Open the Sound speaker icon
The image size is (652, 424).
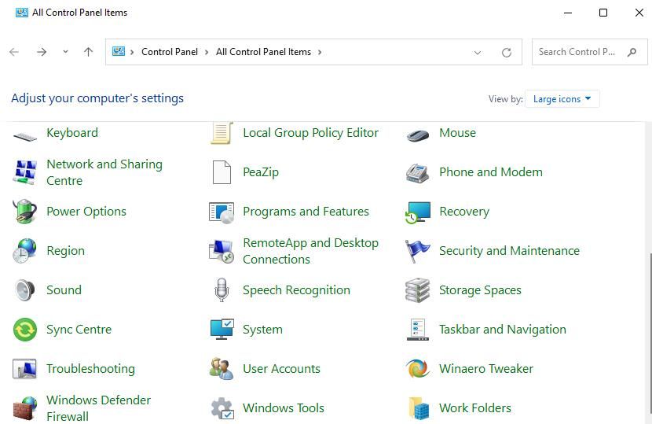pyautogui.click(x=24, y=290)
